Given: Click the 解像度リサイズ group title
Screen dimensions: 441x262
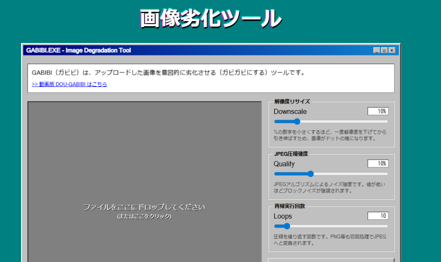Looking at the screenshot, I should pos(292,102).
